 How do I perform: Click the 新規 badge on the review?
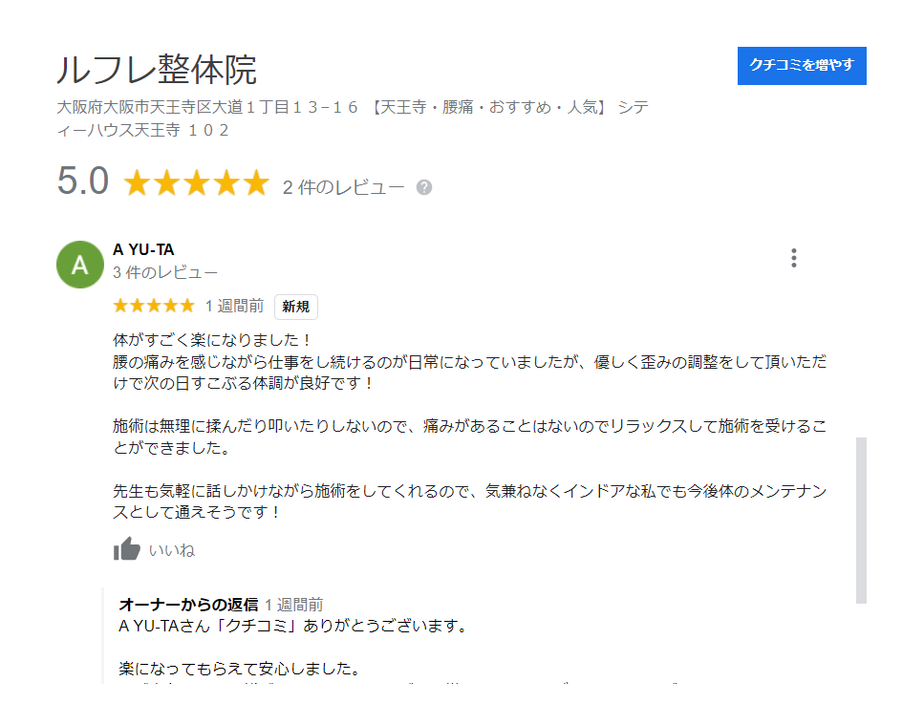296,307
